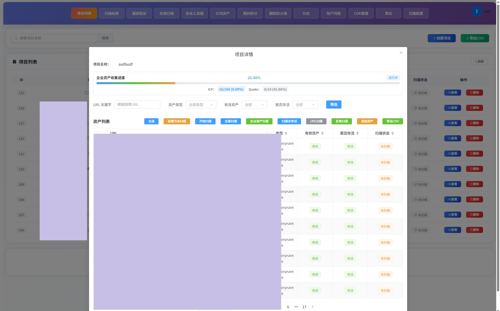The image size is (500, 311).
Task: Click the blue 筛选 filter button
Action: [334, 105]
